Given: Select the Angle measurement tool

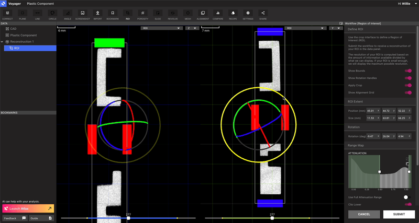Looking at the screenshot, I should pos(68,13).
